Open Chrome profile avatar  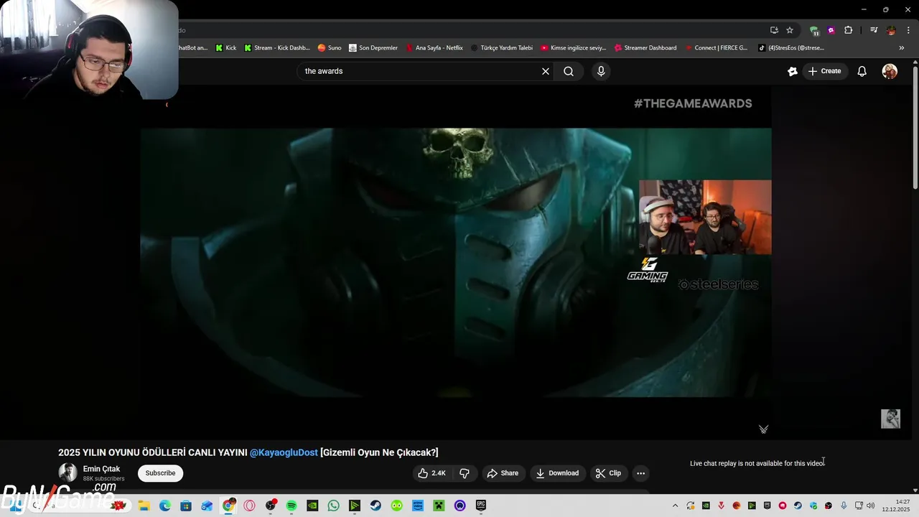[x=891, y=30]
